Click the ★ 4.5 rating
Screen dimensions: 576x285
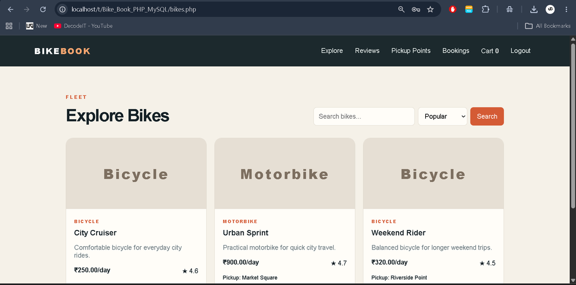(x=487, y=263)
